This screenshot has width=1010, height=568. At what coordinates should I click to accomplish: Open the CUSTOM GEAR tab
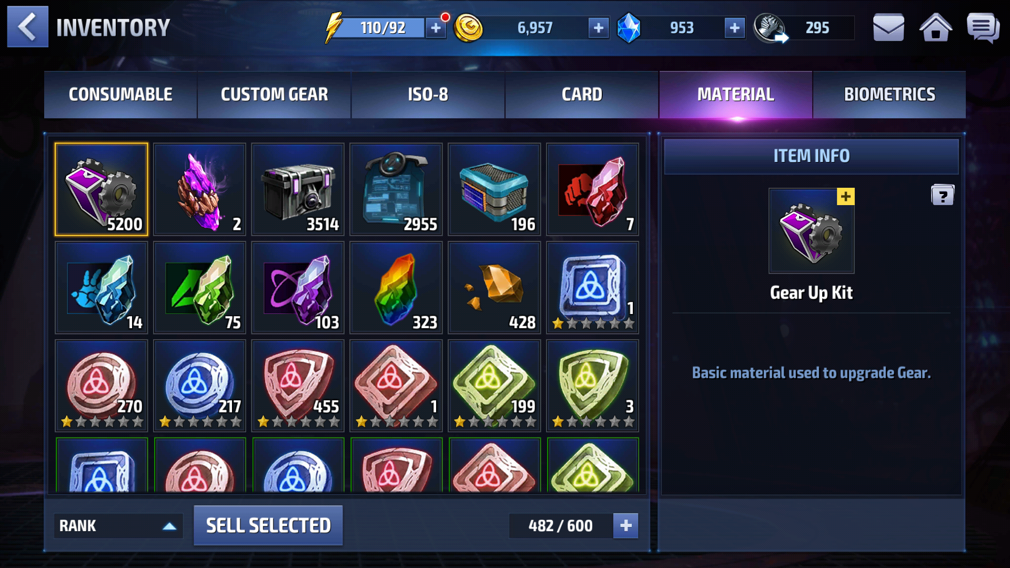(274, 95)
